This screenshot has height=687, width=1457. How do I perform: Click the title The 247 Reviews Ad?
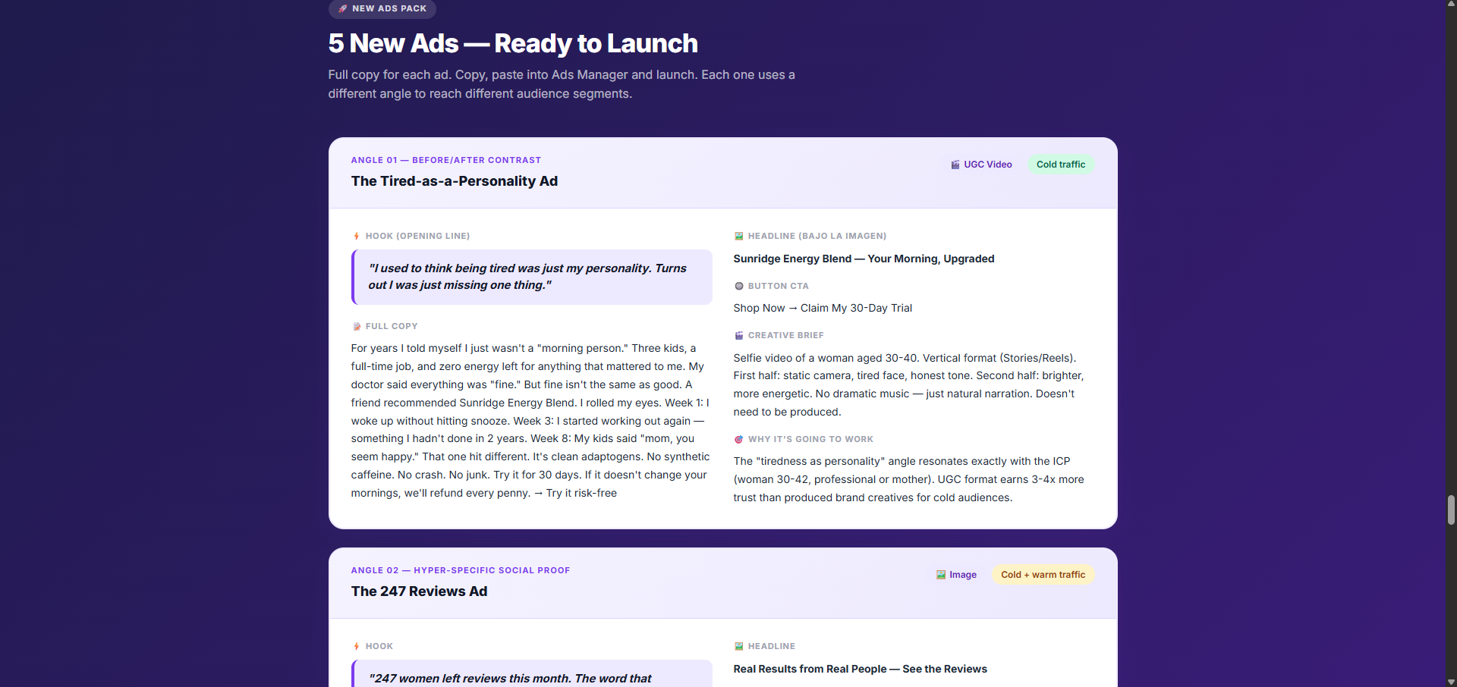[x=419, y=591]
